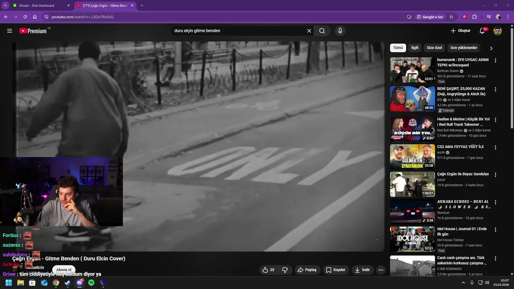Clear the YouTube search box text
Image resolution: width=514 pixels, height=289 pixels.
click(x=309, y=31)
